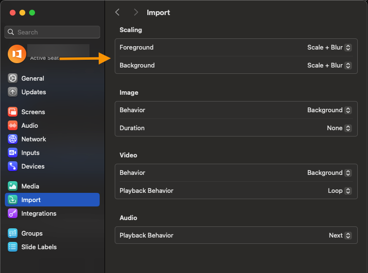
Task: Click the red Screens icon
Action: (x=13, y=112)
